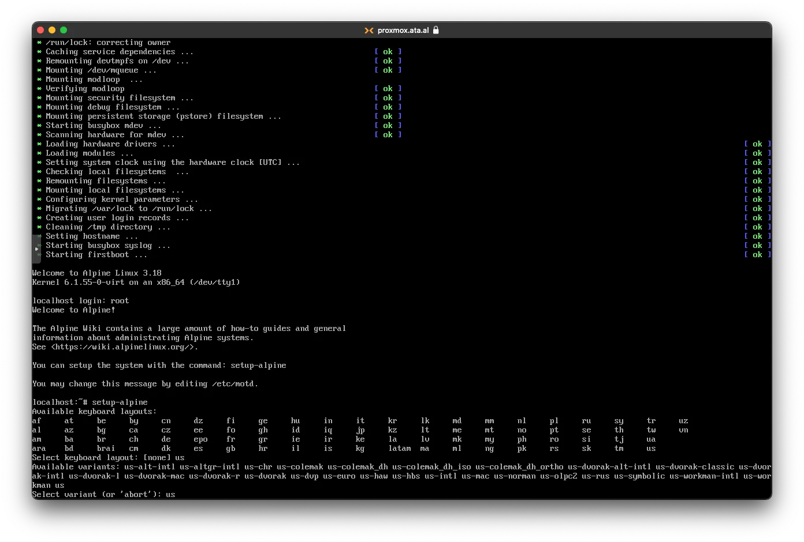Click 'The Alpine Wiki contains' paragraph line
The height and width of the screenshot is (542, 804).
coord(189,329)
